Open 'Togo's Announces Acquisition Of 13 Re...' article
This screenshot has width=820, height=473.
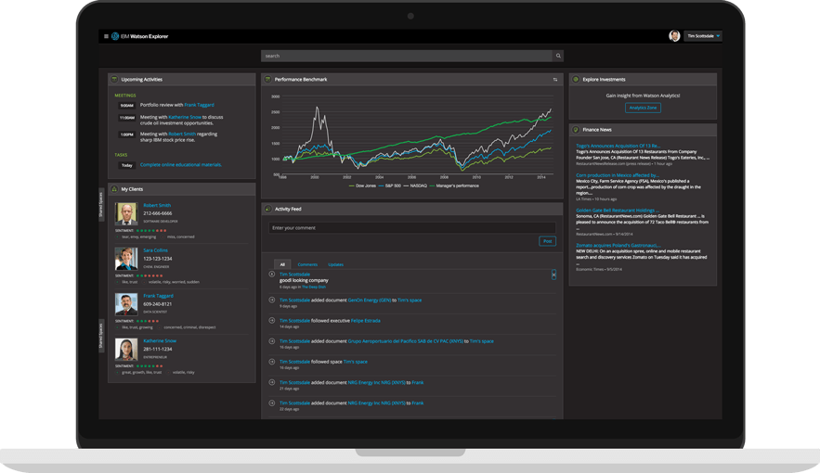tap(618, 147)
